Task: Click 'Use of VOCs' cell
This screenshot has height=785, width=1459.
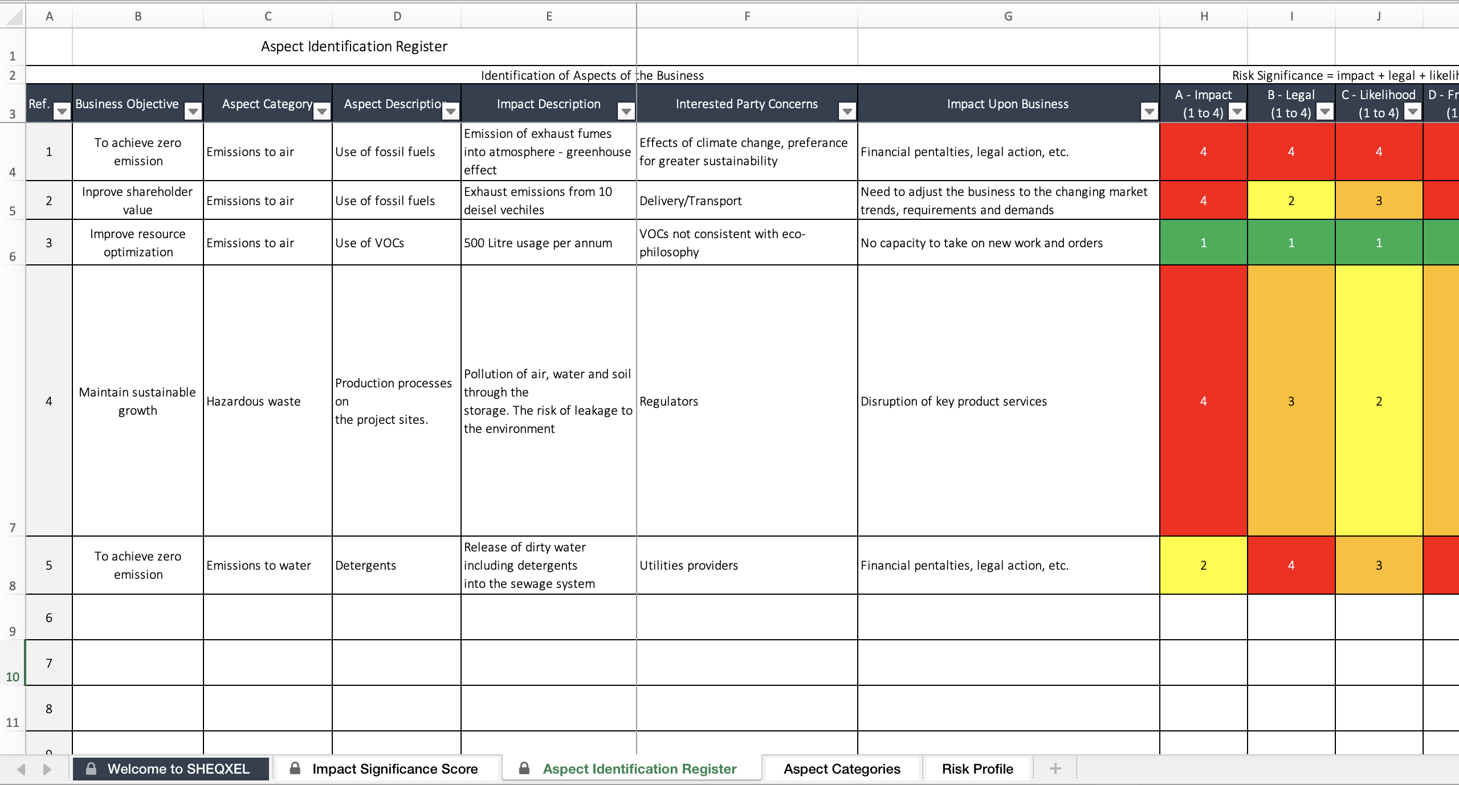Action: pyautogui.click(x=397, y=243)
